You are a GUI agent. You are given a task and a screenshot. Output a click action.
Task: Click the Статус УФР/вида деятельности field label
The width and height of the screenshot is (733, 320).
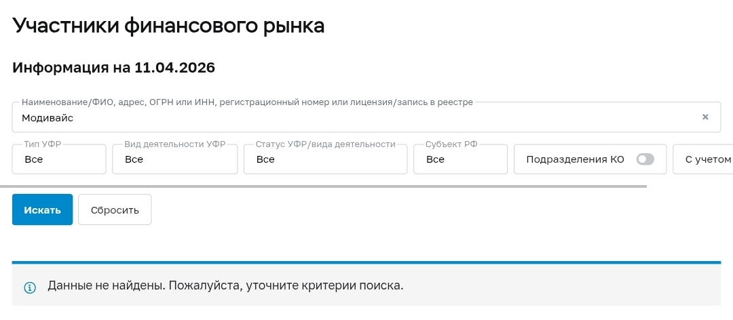[325, 144]
